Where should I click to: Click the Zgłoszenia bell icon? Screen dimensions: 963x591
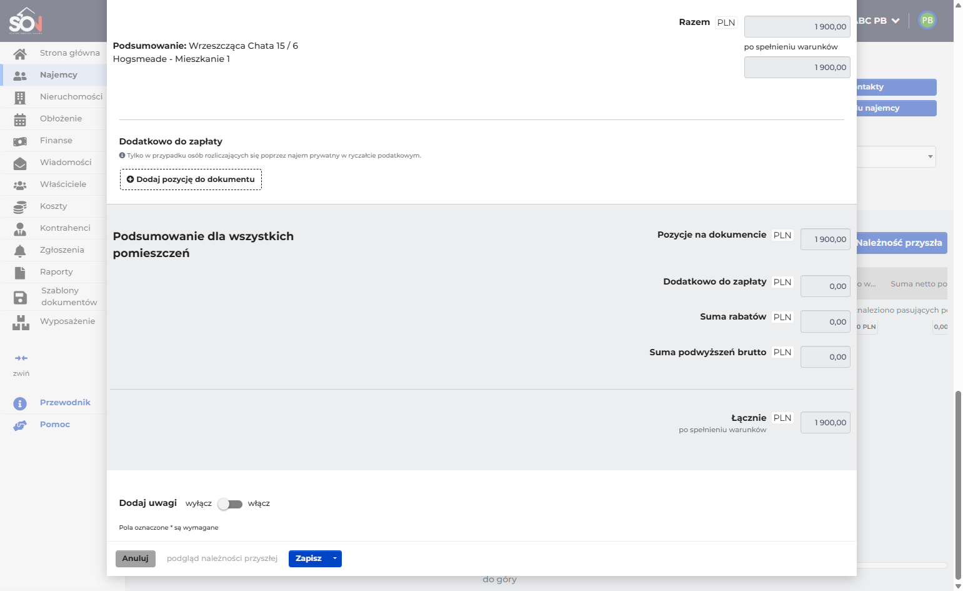tap(20, 251)
